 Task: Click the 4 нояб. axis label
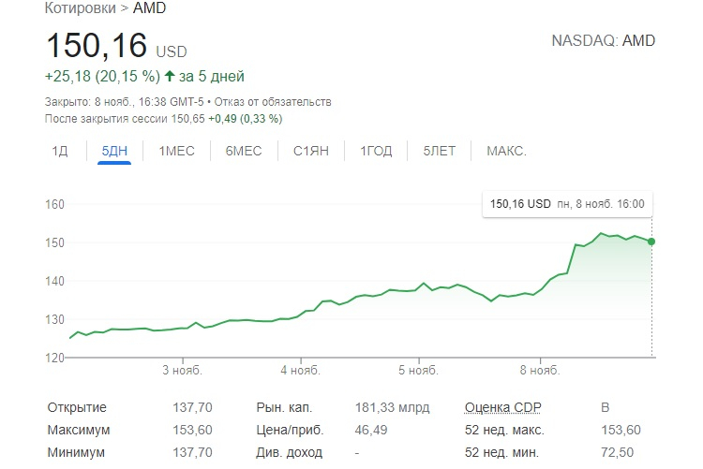click(x=300, y=371)
